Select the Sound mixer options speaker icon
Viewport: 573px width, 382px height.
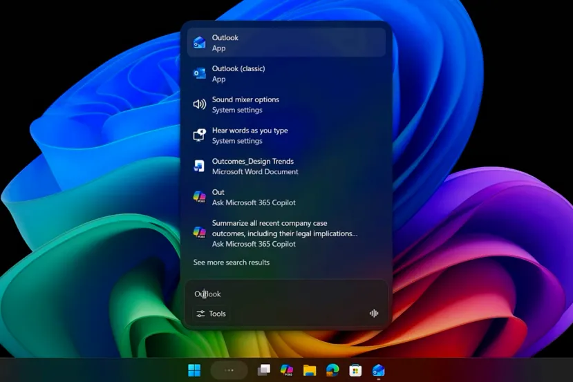click(199, 104)
